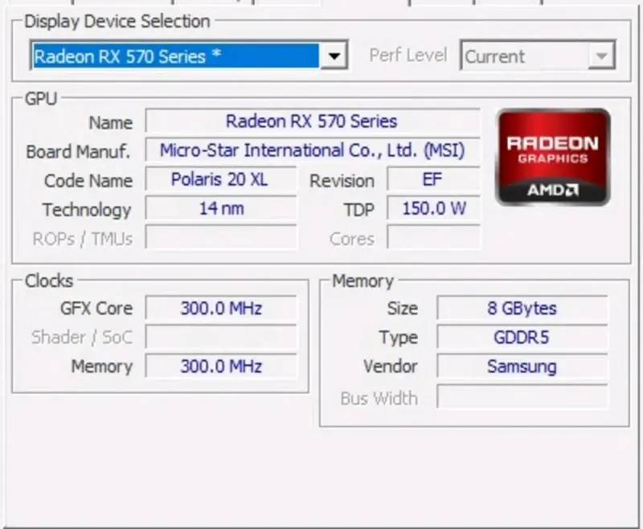The width and height of the screenshot is (643, 529).
Task: Click the GPU Name value Radeon RX 570 Series
Action: (x=313, y=121)
